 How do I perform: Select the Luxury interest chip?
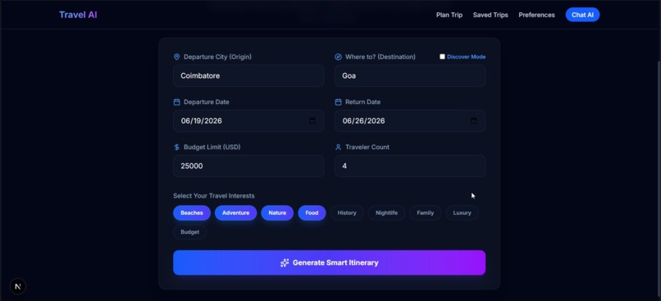(462, 213)
